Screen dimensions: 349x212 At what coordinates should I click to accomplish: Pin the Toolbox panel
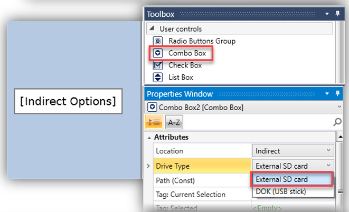(338, 14)
